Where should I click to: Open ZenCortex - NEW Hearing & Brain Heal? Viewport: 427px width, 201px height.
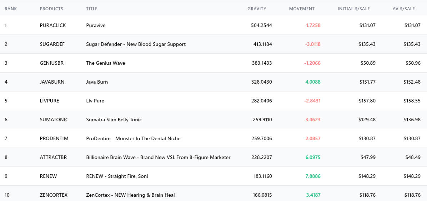(x=130, y=195)
